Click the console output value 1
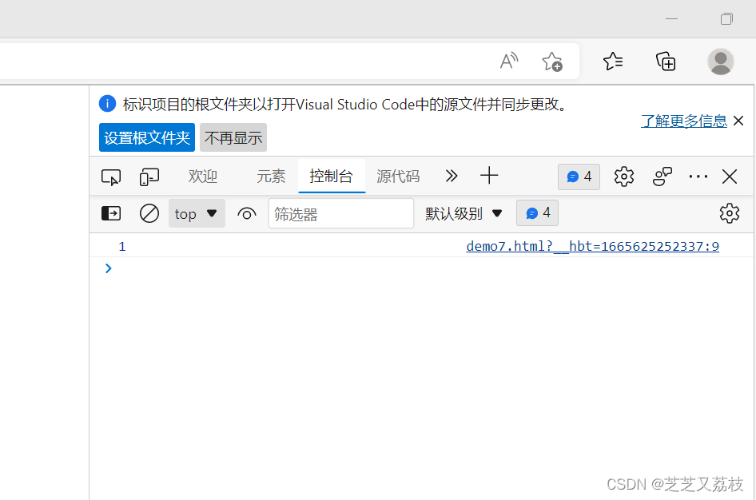Viewport: 756px width, 500px height. (122, 247)
